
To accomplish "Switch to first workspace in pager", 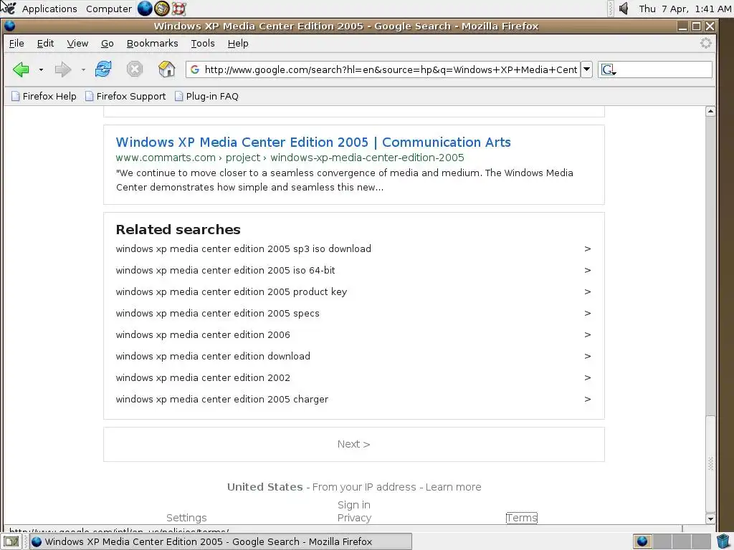I will click(642, 541).
